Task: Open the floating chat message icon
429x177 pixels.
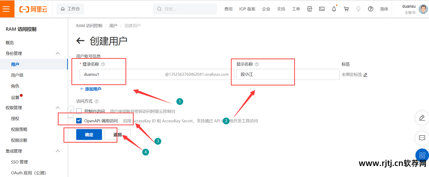Action: 422,138
